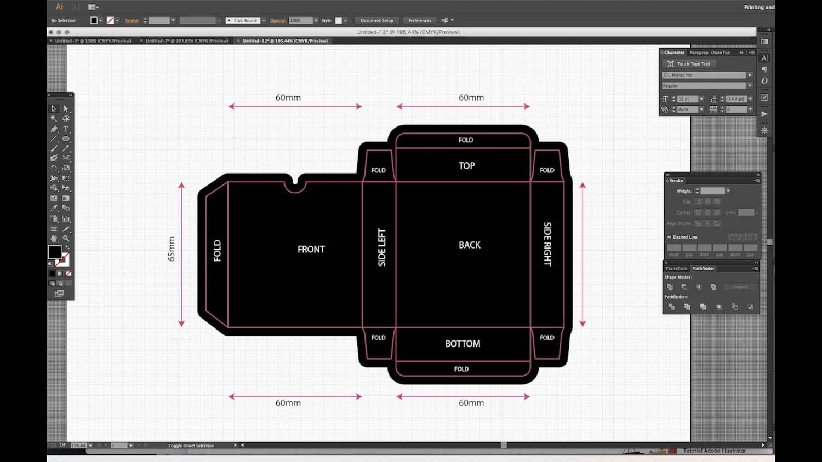Screen dimensions: 822x462
Task: Activate the Zoom tool
Action: [x=66, y=238]
